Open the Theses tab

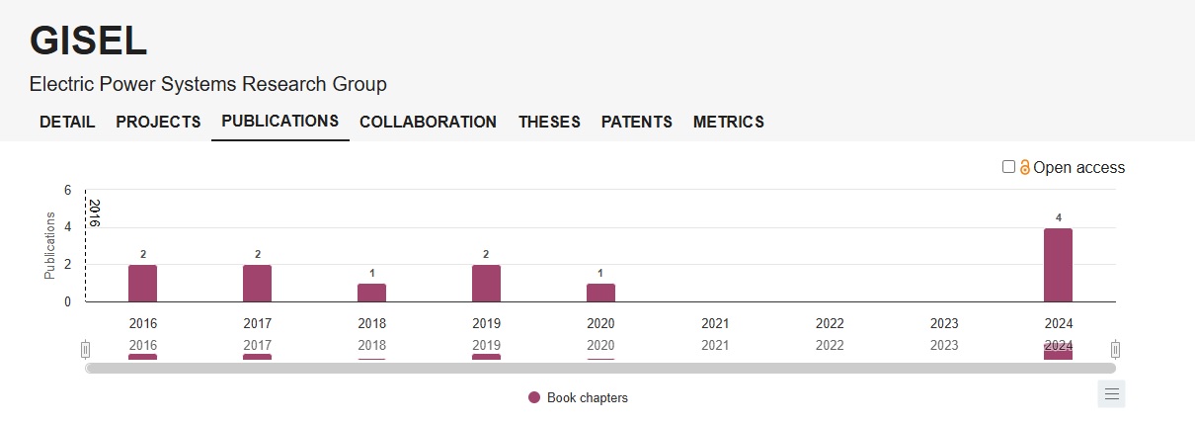click(549, 123)
